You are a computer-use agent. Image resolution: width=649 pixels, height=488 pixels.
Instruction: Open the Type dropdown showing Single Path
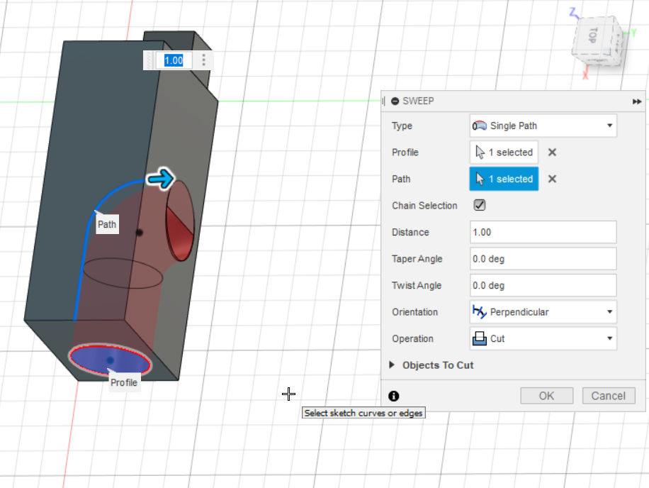pos(543,126)
